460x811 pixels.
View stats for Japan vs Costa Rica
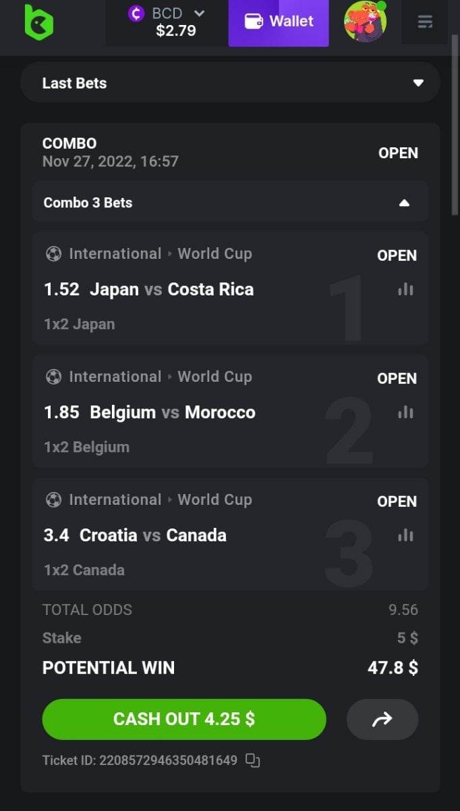[x=405, y=289]
